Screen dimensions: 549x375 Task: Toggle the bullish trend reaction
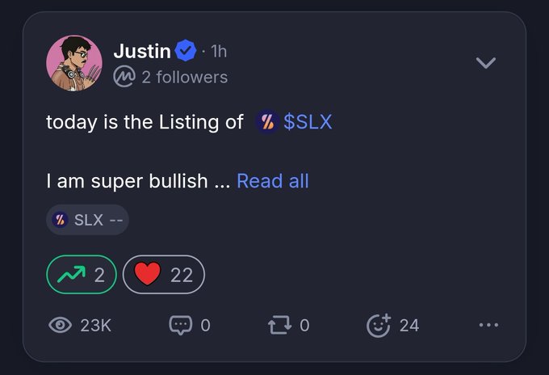[82, 275]
